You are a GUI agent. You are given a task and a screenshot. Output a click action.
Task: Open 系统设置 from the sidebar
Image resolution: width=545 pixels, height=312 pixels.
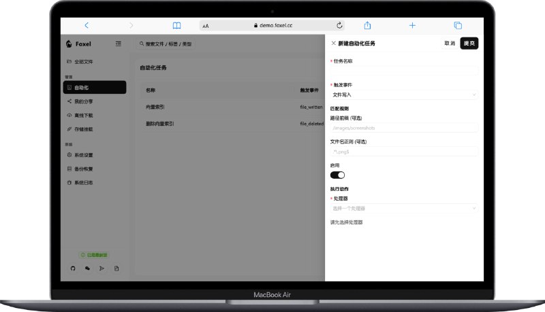84,155
